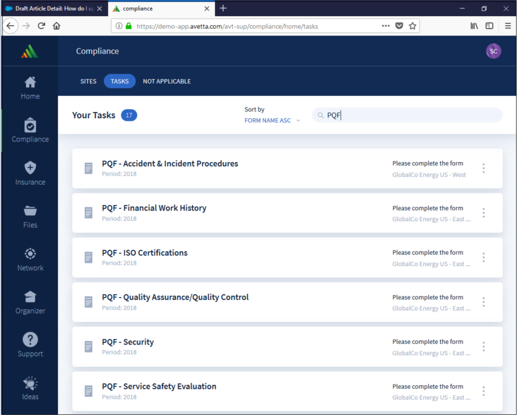Click the Avetta logo above the sidebar
Viewport: 519px width, 415px height.
pos(29,51)
